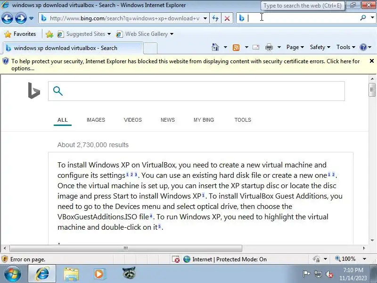Open the Favorites center

tap(20, 34)
